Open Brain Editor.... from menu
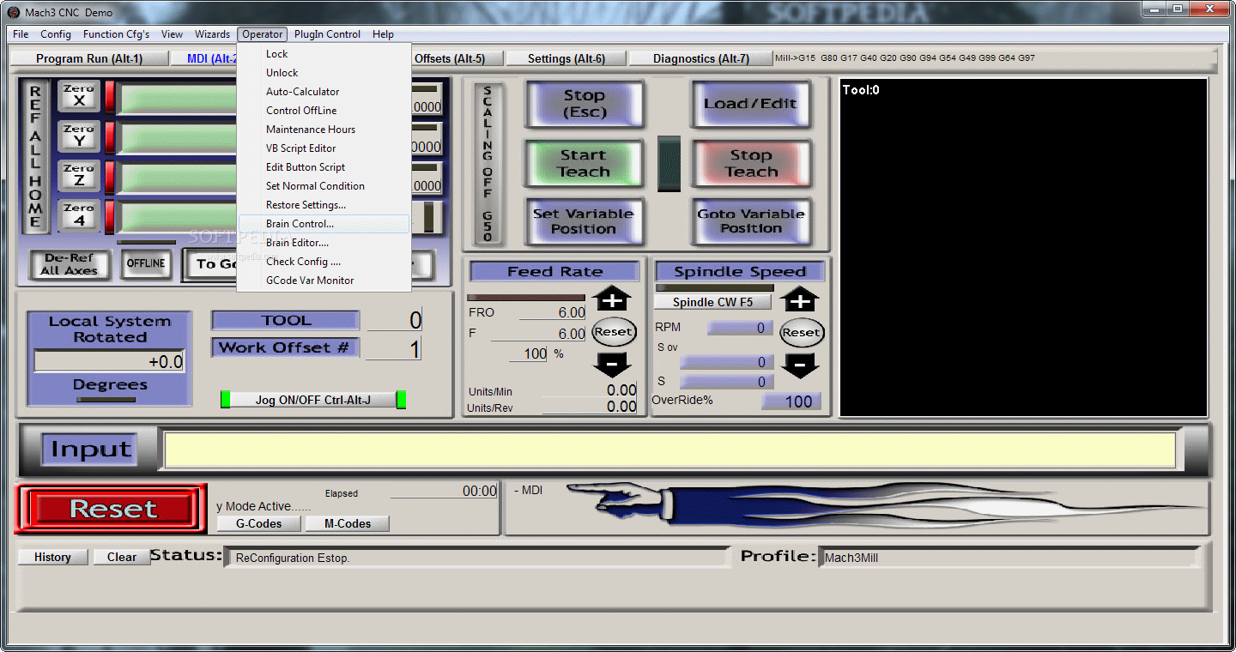1236x652 pixels. pyautogui.click(x=324, y=243)
